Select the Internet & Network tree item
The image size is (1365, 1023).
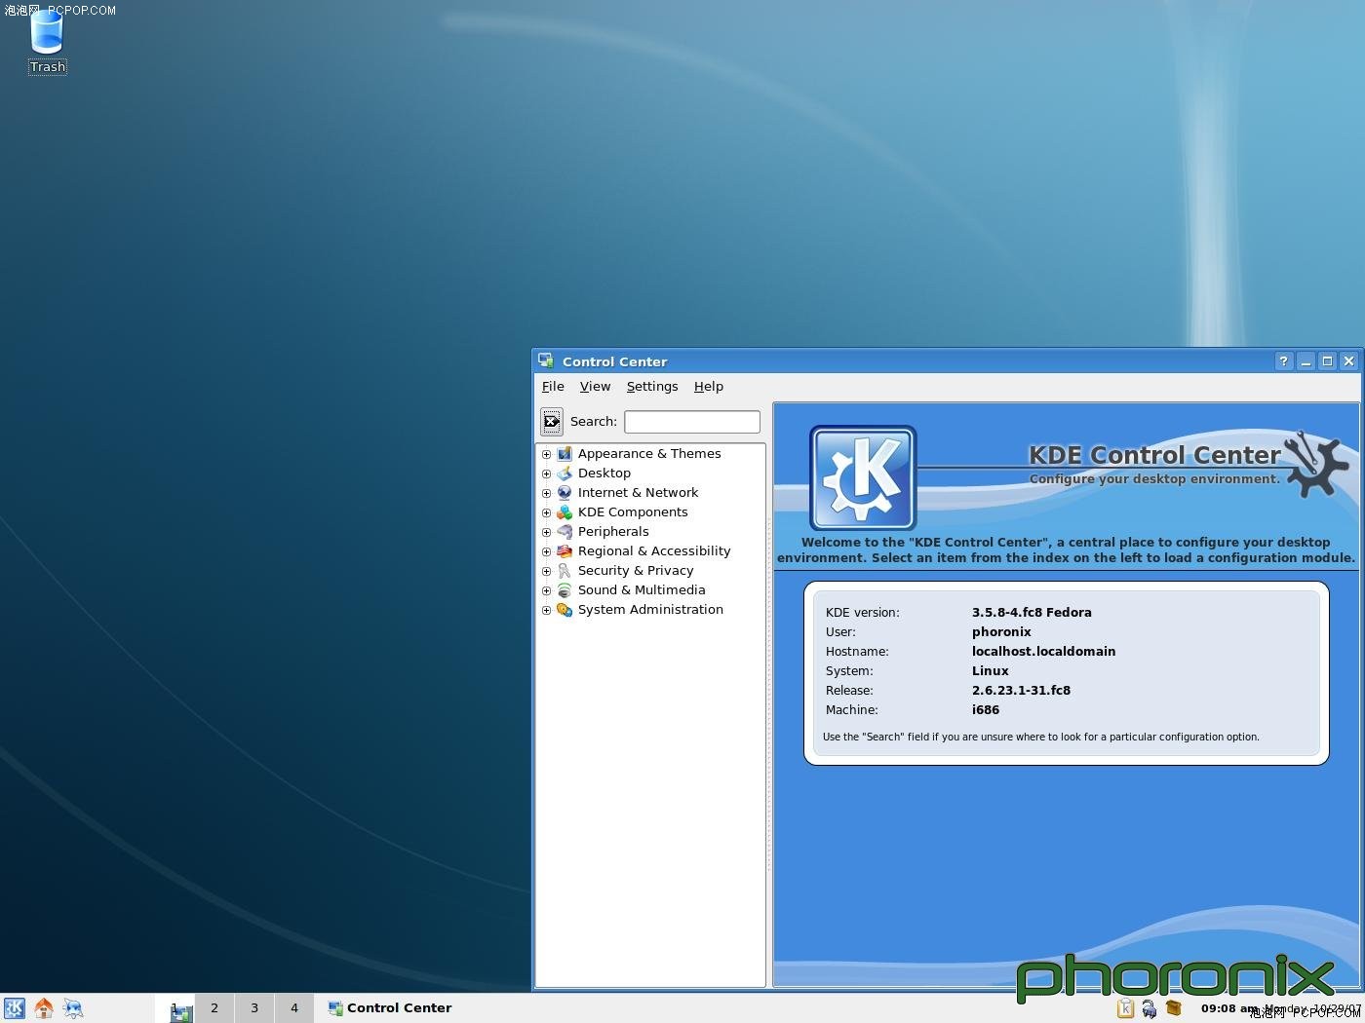[638, 493]
